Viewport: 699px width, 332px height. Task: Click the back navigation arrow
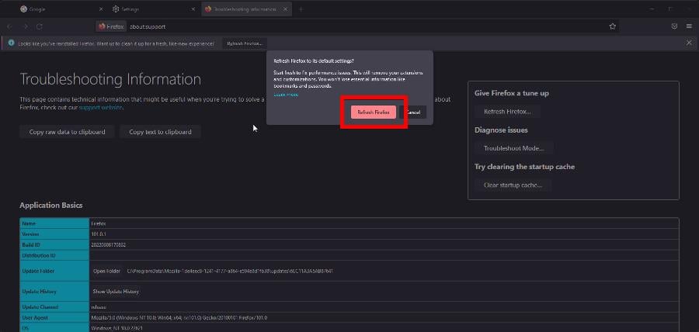click(x=9, y=26)
